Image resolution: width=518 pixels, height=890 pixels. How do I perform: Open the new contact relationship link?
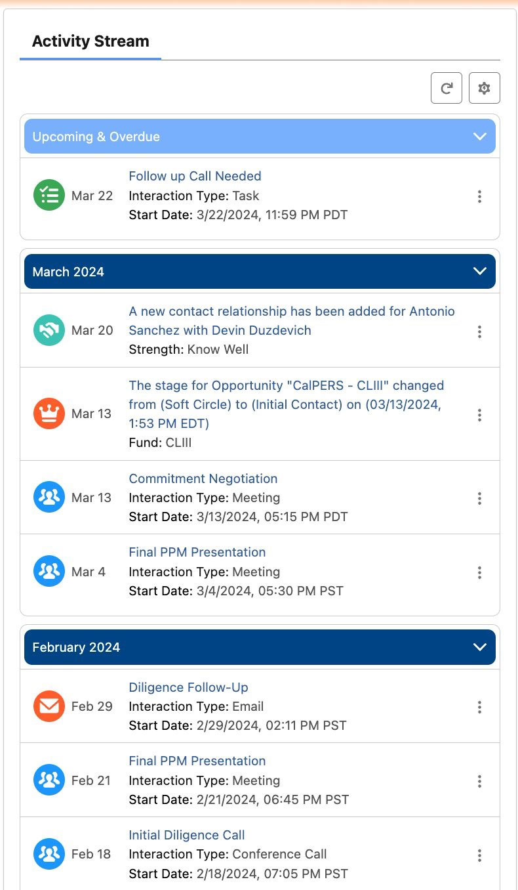(291, 320)
